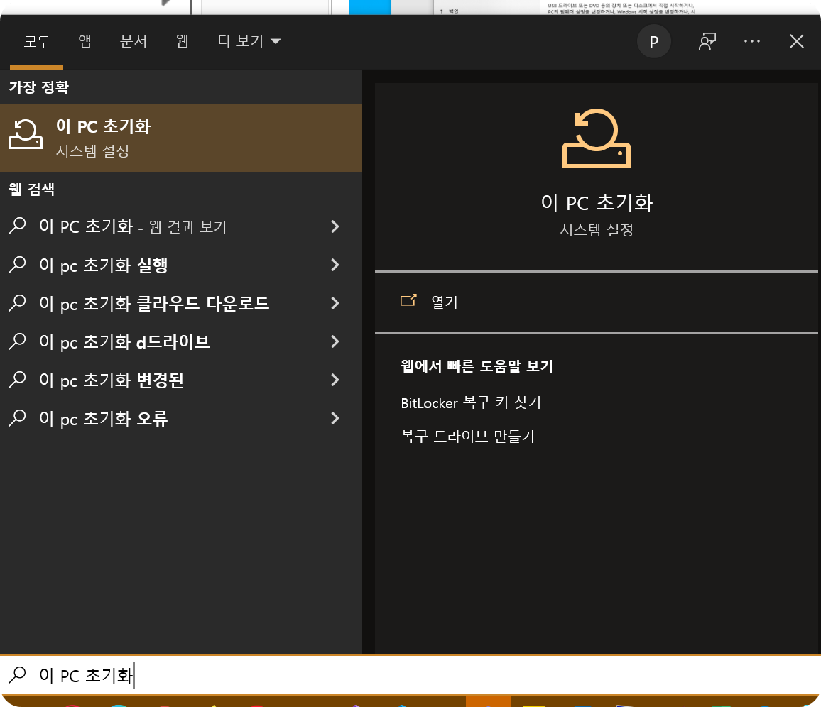Click search icon beside '웹 결과 보기' row
The image size is (821, 707).
coord(17,226)
